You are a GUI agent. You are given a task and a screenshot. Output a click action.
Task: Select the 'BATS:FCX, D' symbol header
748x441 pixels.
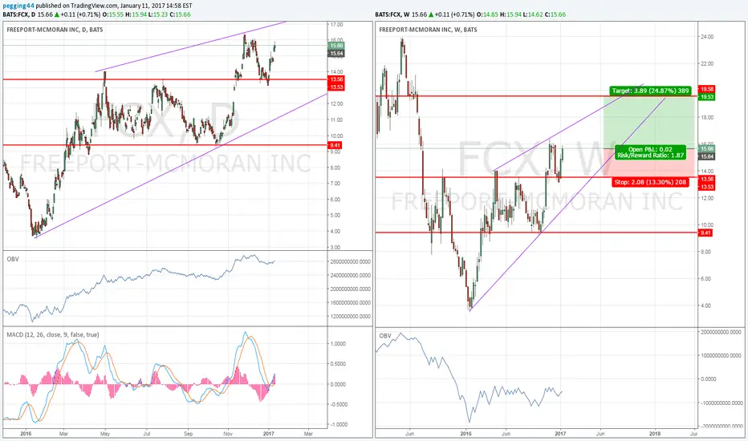tap(18, 14)
